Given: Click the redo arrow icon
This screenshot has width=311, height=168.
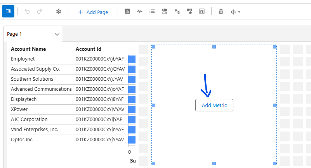Looking at the screenshot, I should coord(39,12).
